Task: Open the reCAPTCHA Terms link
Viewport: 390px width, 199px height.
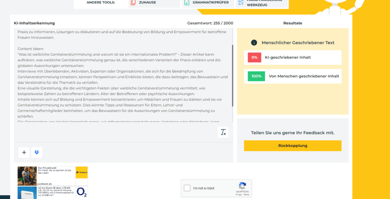Action: [x=246, y=194]
